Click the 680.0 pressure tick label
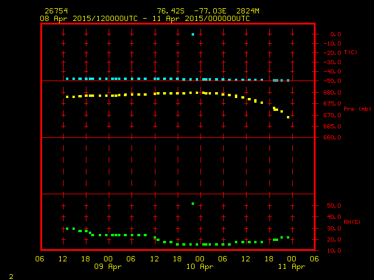 [333, 93]
